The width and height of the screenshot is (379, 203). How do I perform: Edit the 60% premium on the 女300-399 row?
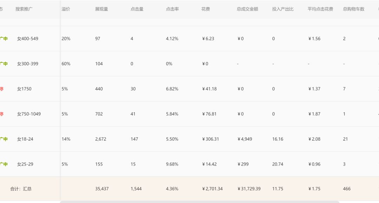click(66, 63)
